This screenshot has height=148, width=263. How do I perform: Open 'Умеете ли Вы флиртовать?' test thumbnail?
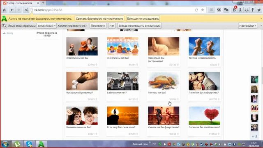click(x=164, y=116)
